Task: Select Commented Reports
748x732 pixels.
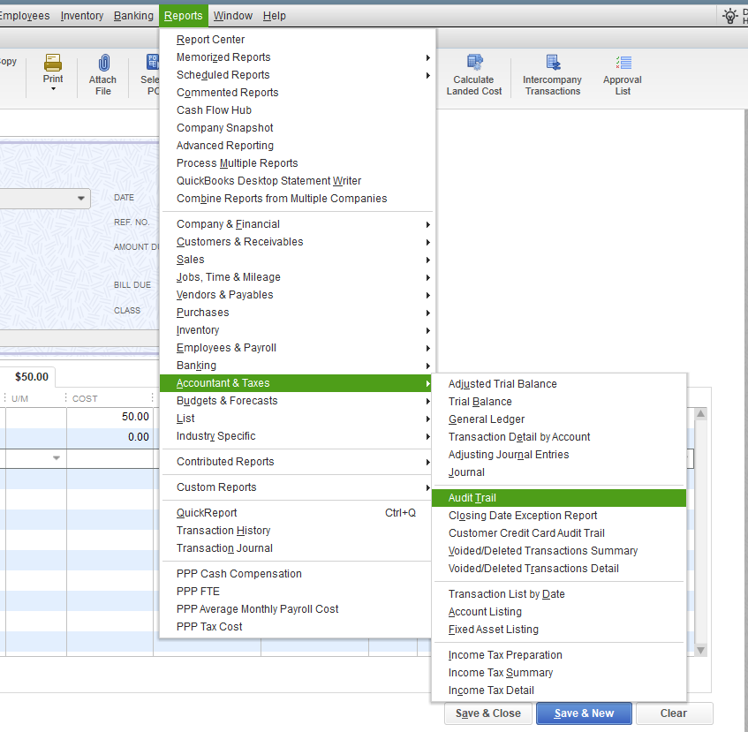Action: tap(298, 93)
